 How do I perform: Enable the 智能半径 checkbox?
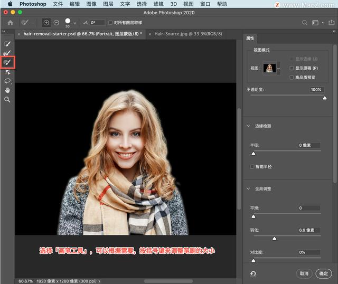252,167
